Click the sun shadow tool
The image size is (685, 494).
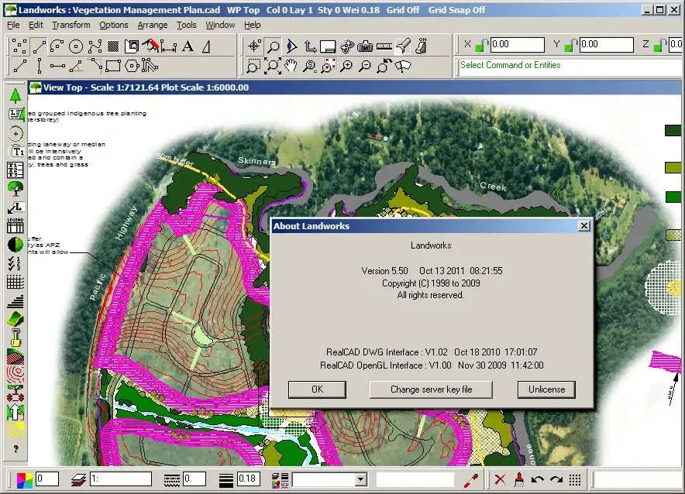[15, 431]
